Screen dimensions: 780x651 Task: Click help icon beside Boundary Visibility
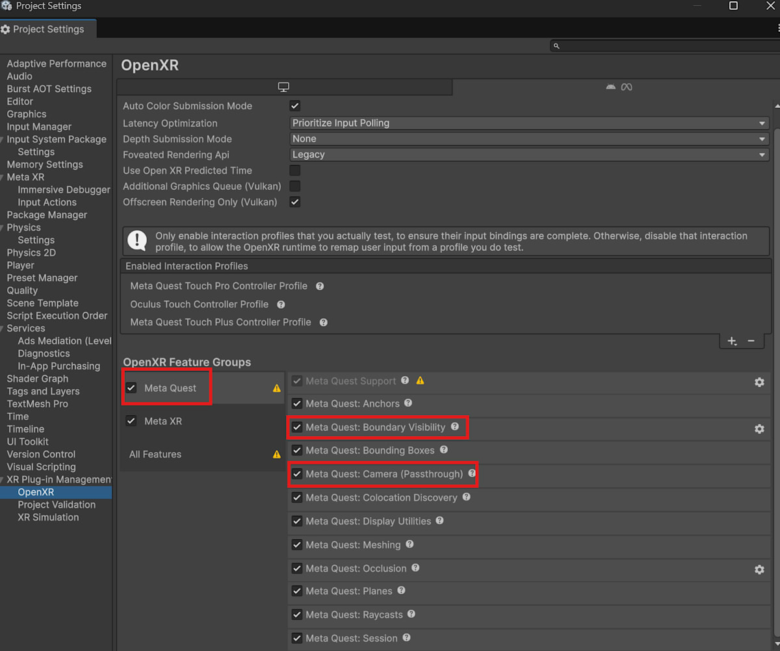pos(455,427)
